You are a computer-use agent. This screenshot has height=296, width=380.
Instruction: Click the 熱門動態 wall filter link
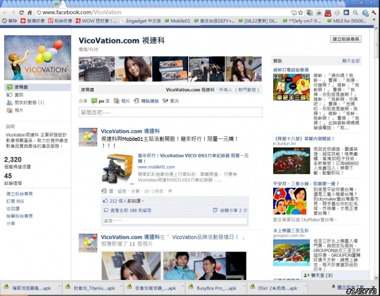[x=247, y=90]
